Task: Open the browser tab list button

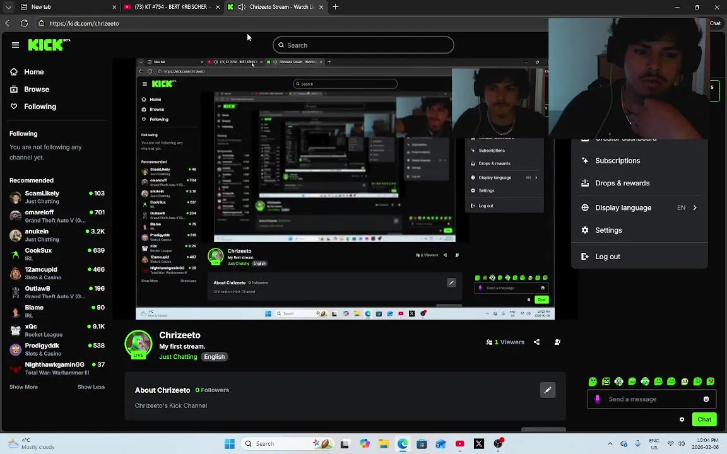Action: click(x=8, y=7)
